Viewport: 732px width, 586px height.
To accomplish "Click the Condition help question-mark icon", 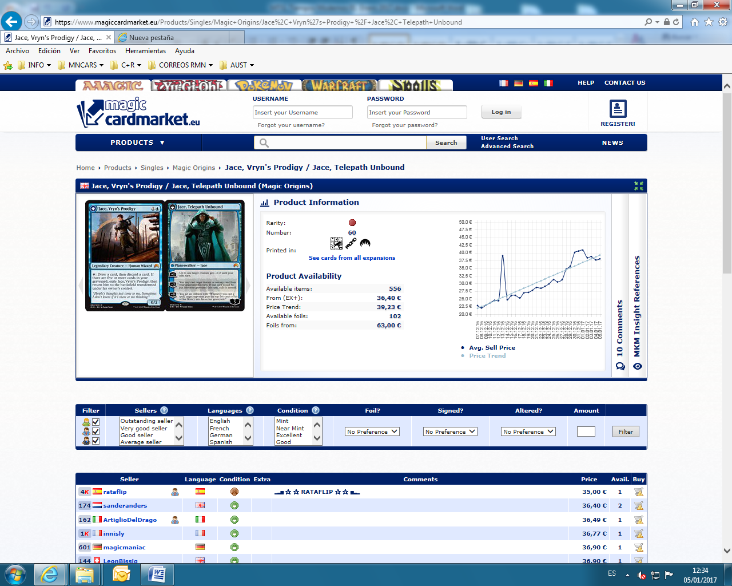I will (316, 410).
